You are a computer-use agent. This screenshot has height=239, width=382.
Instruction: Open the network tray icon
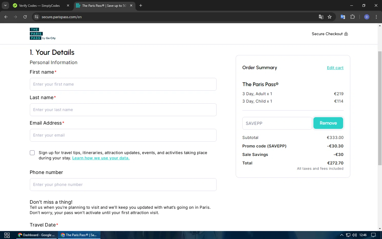(348, 235)
